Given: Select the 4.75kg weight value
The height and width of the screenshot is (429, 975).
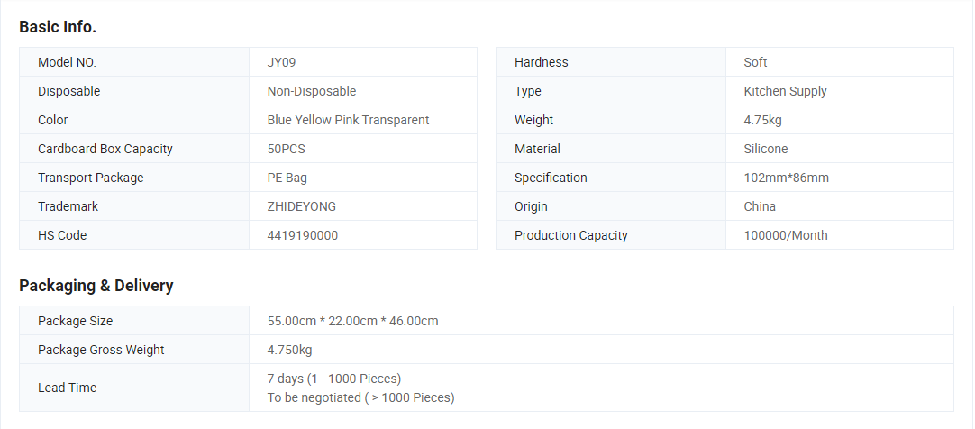Looking at the screenshot, I should [x=762, y=120].
